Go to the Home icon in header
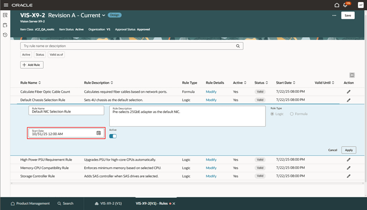This screenshot has width=367, height=210. (336, 5)
